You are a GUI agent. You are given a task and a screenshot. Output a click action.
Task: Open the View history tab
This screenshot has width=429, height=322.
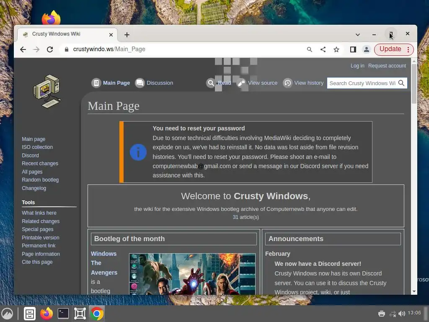(309, 83)
